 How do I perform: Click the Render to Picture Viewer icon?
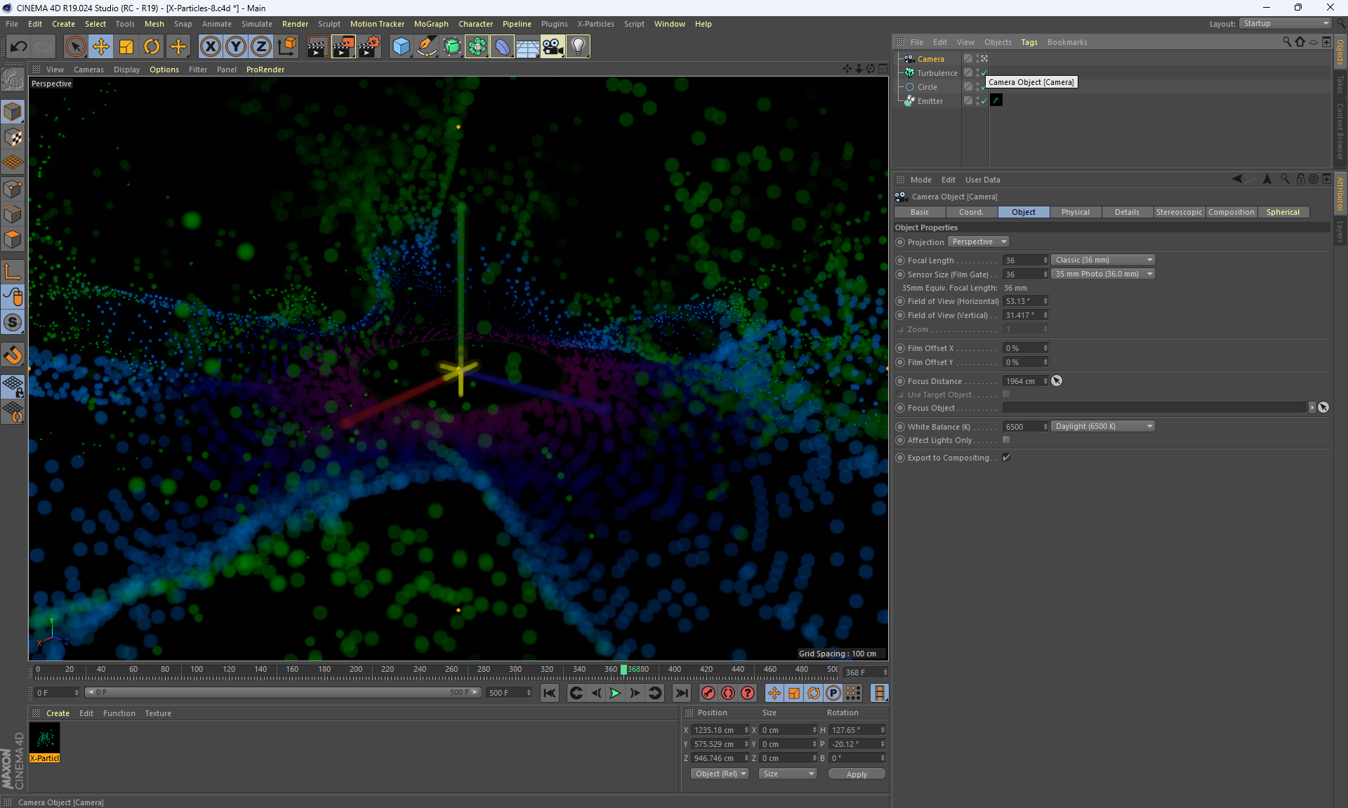tap(343, 46)
